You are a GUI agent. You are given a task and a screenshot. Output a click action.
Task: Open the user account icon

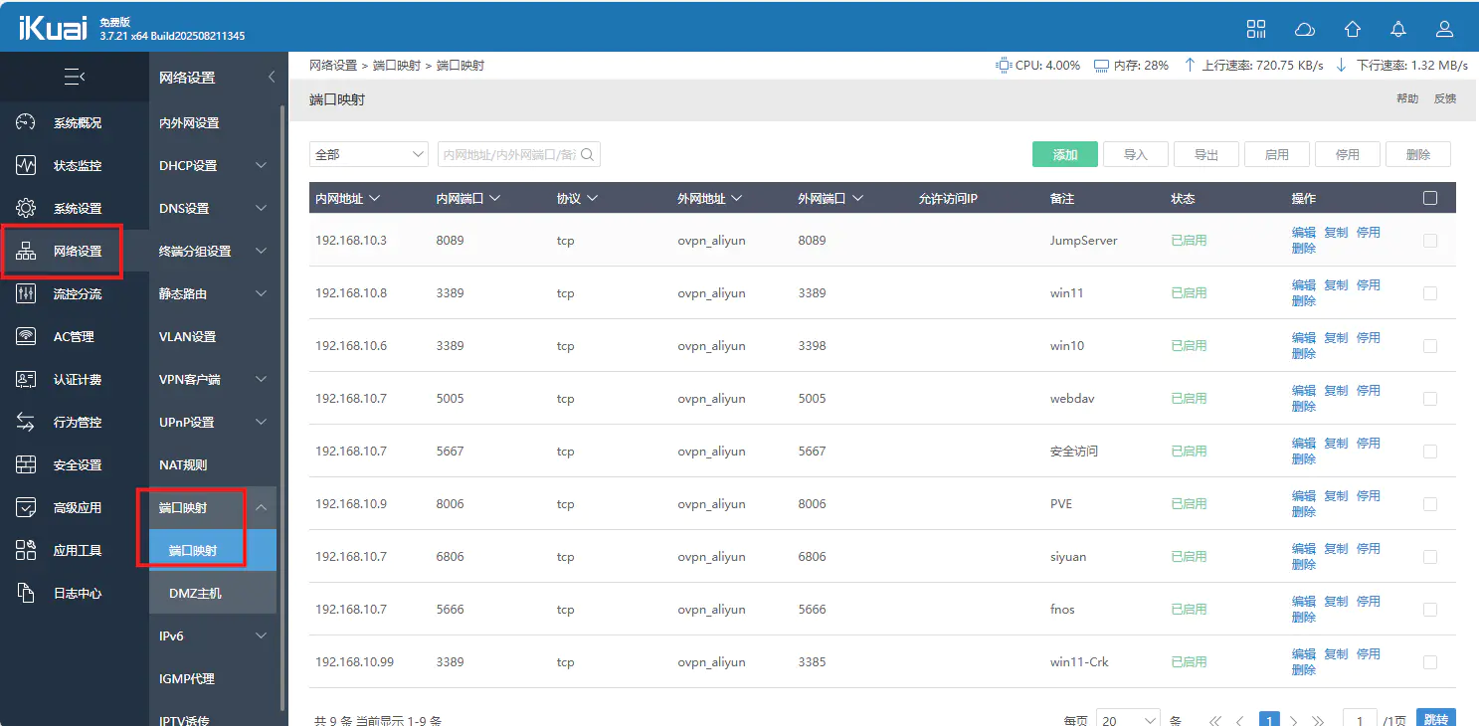(1444, 29)
